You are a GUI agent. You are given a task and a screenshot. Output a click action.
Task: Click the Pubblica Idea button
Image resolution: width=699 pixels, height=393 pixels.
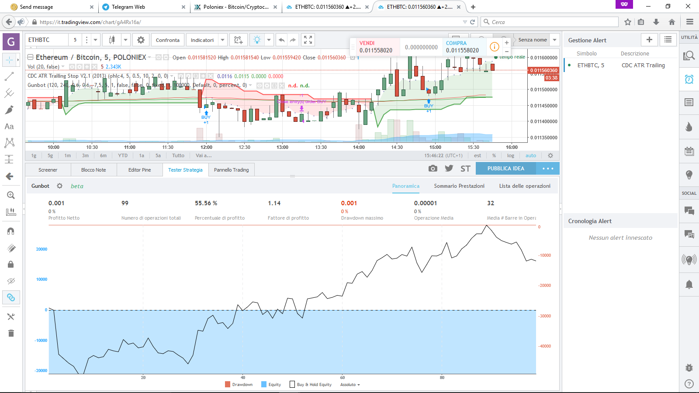point(506,169)
